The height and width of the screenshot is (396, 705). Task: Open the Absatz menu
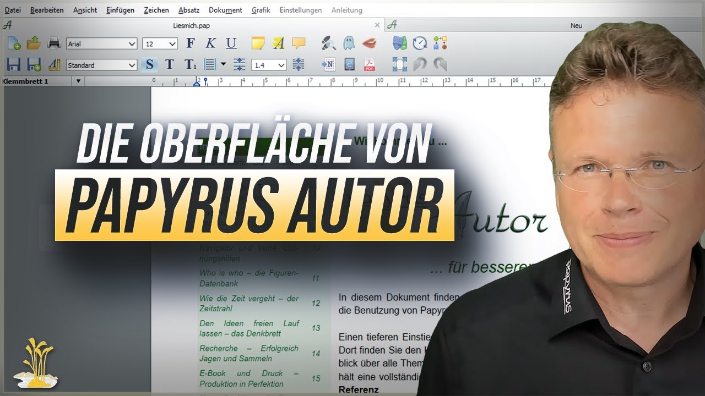189,10
